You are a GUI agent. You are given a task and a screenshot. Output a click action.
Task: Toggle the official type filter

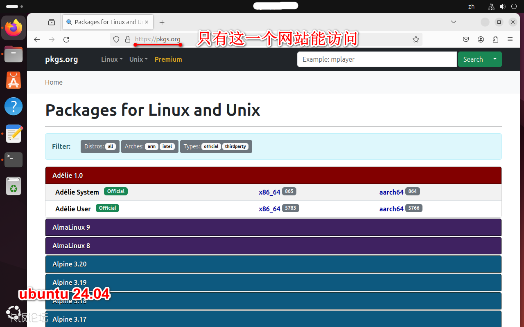point(211,146)
